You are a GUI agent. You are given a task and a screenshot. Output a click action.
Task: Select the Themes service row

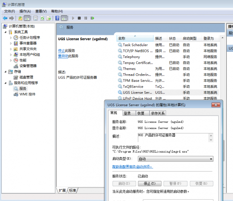168,69
